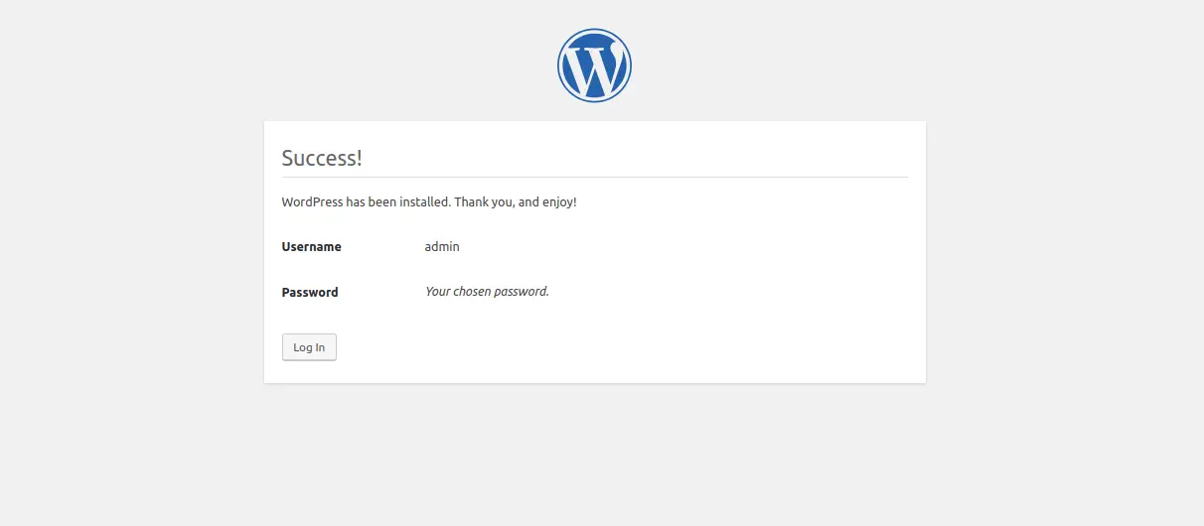Click the "Thank you" words in the message
This screenshot has height=526, width=1204.
tap(484, 201)
